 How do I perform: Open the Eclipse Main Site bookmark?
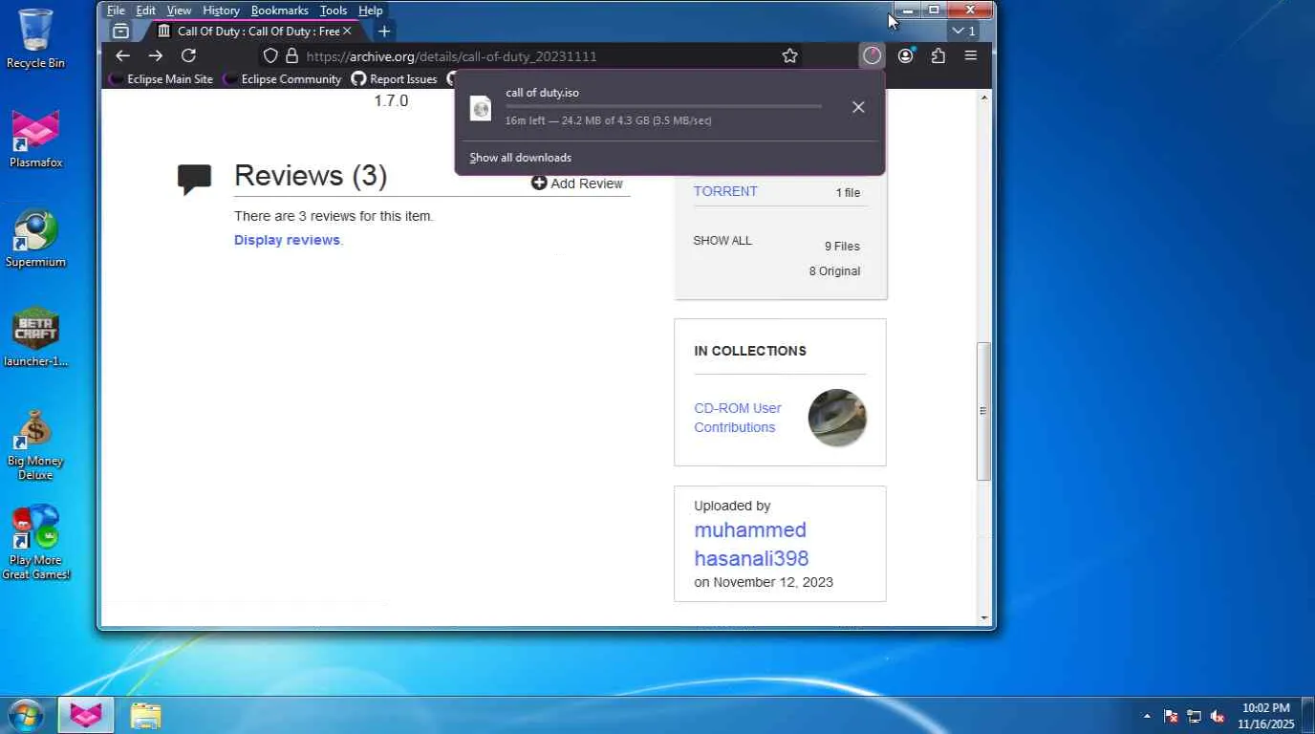[161, 79]
